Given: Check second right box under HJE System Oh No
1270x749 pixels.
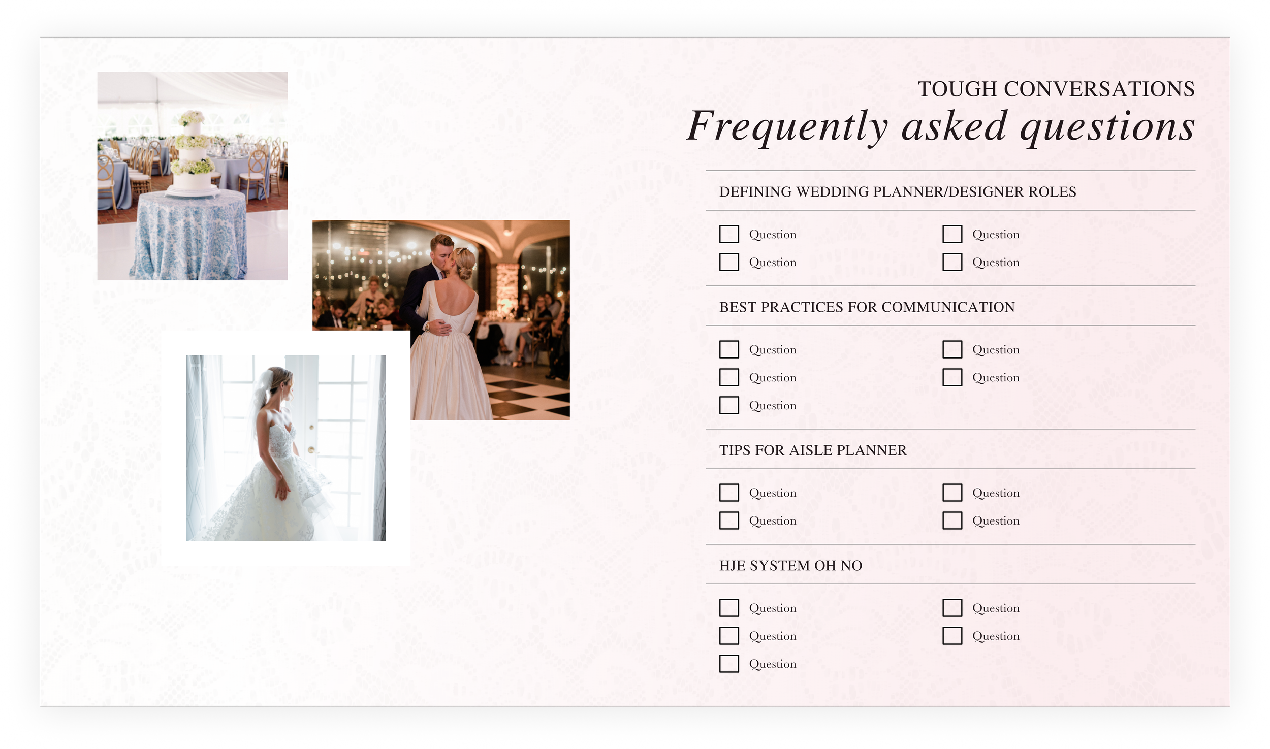Looking at the screenshot, I should 952,636.
